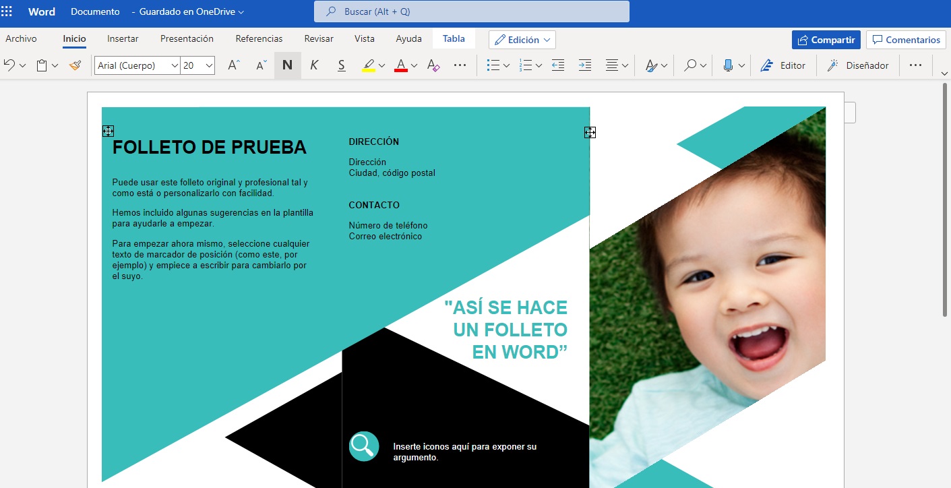Decrease the indent of the paragraph
Image resolution: width=951 pixels, height=488 pixels.
(558, 65)
